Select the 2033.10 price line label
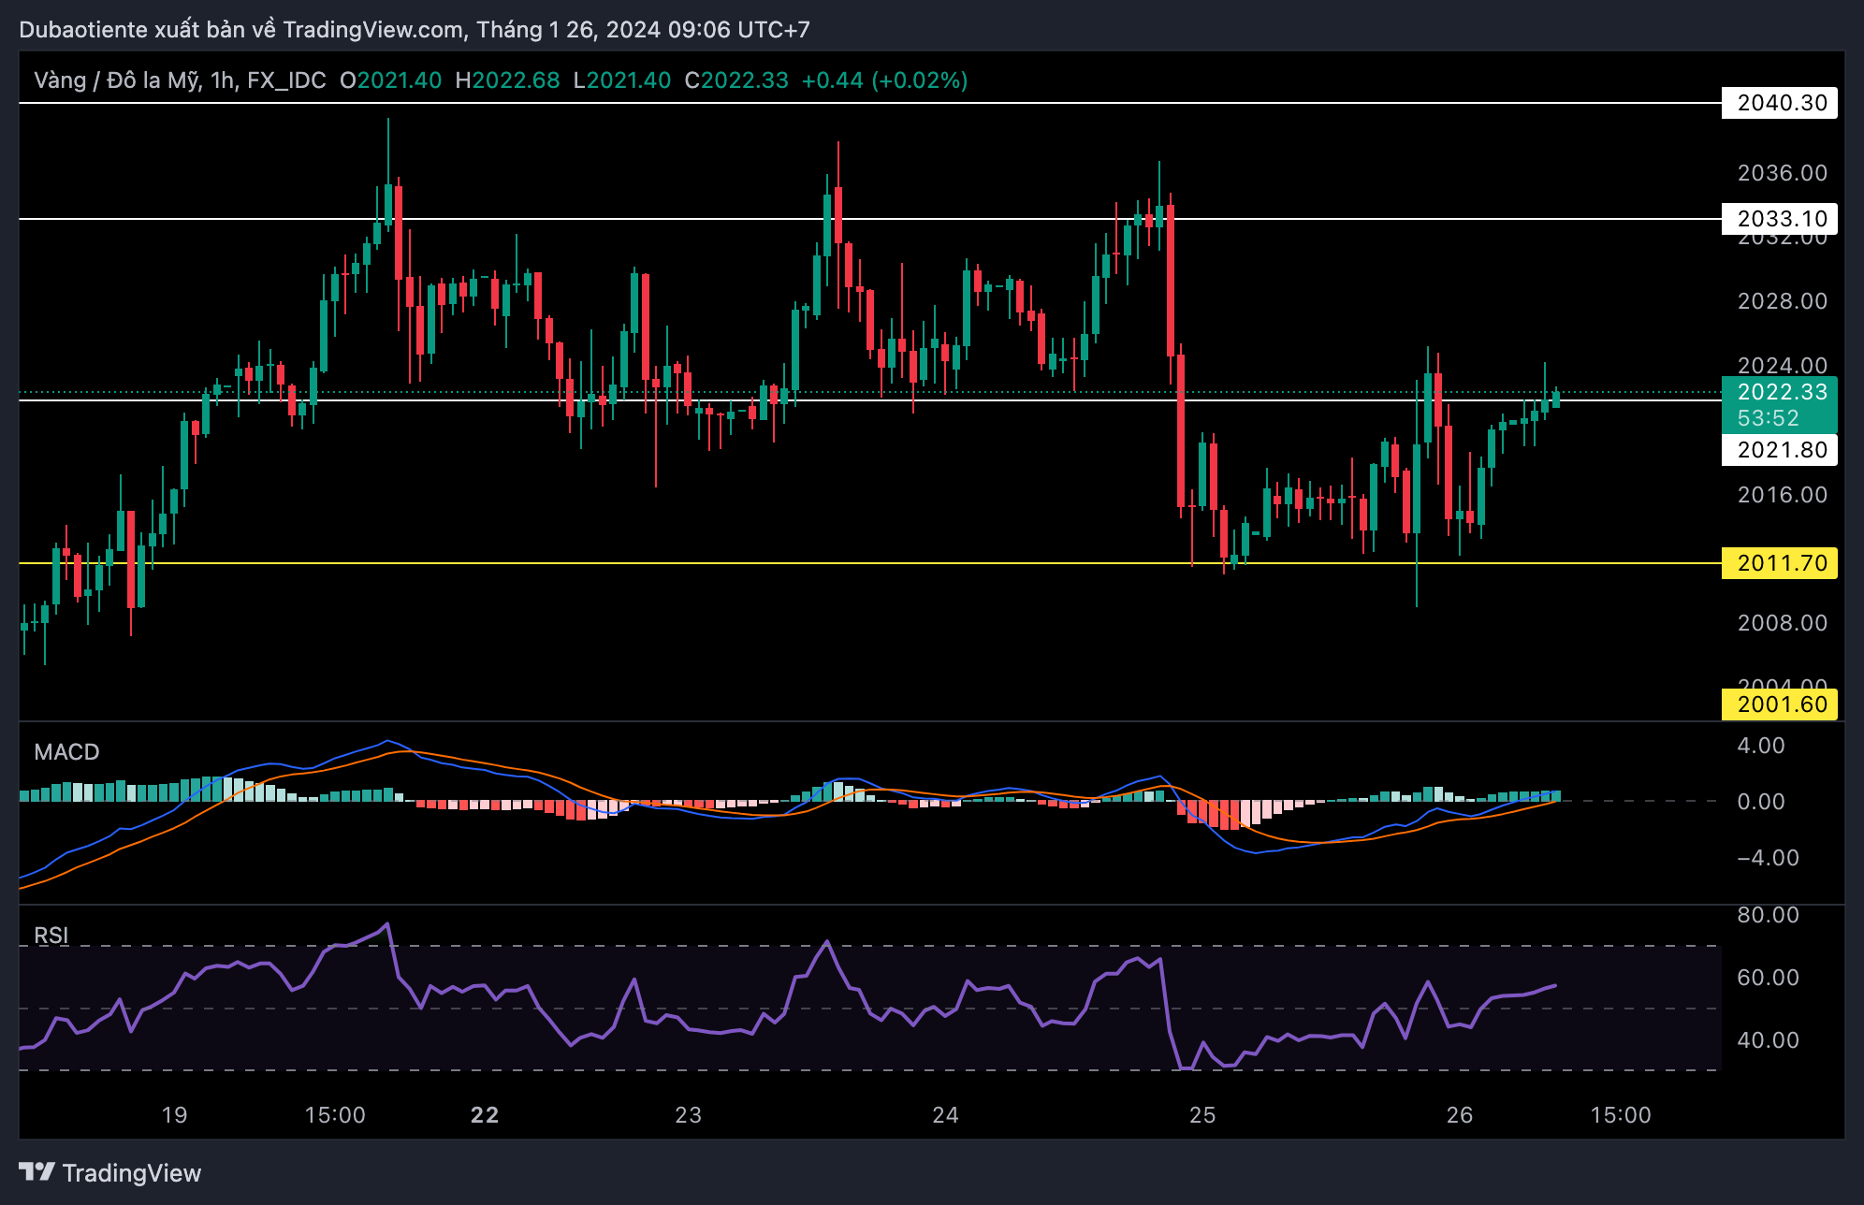Screen dimensions: 1864x1205 tap(1780, 219)
